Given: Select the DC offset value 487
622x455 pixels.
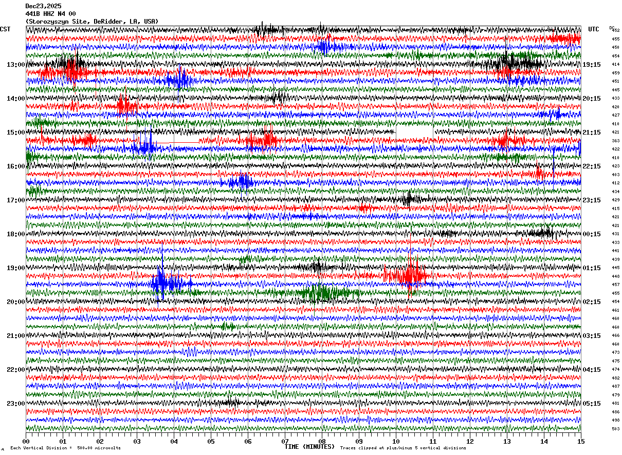Looking at the screenshot, I should (x=615, y=386).
